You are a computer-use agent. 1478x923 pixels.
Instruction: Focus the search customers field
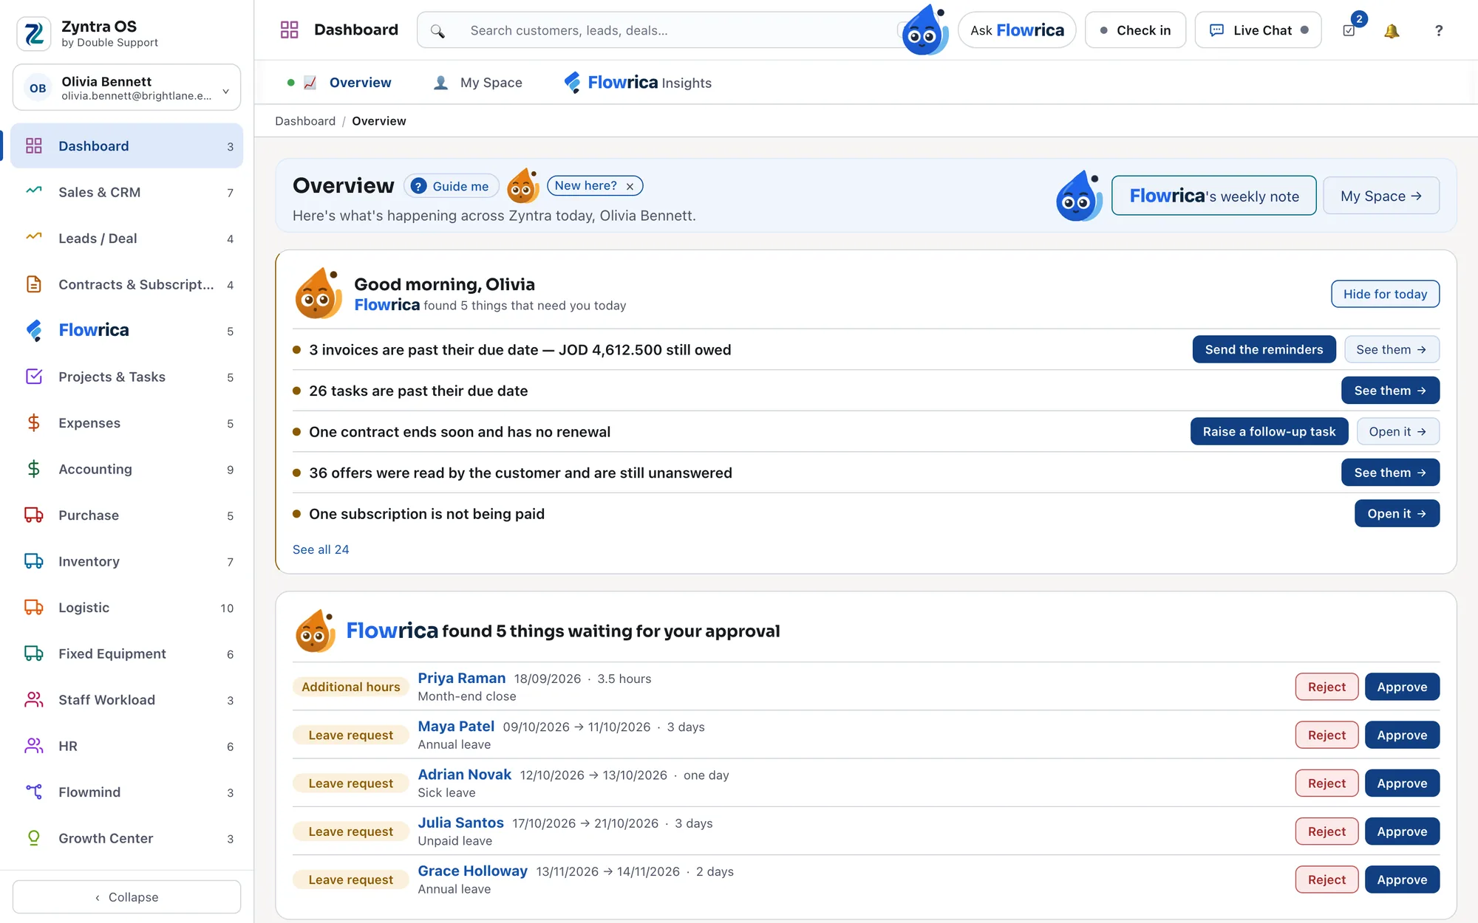(665, 30)
